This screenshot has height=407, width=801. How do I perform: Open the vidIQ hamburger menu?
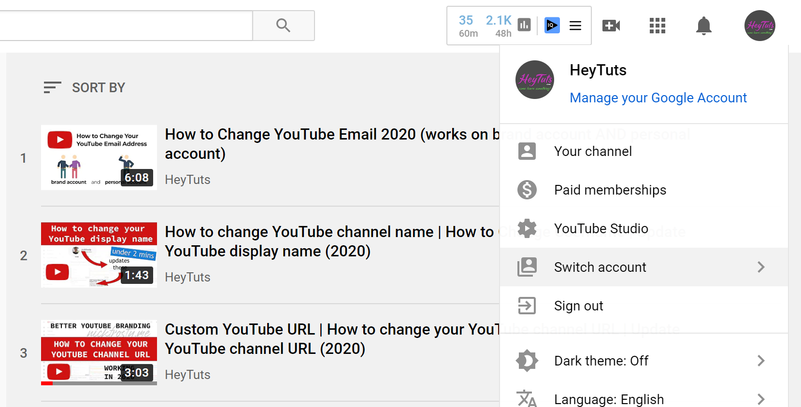click(x=575, y=26)
